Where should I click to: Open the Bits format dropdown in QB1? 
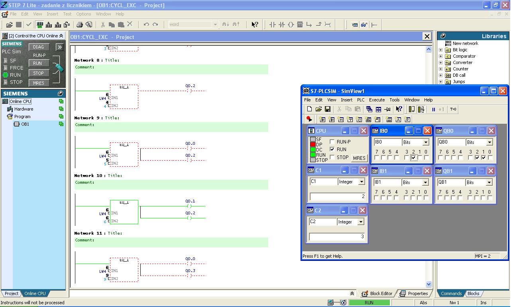(x=489, y=183)
